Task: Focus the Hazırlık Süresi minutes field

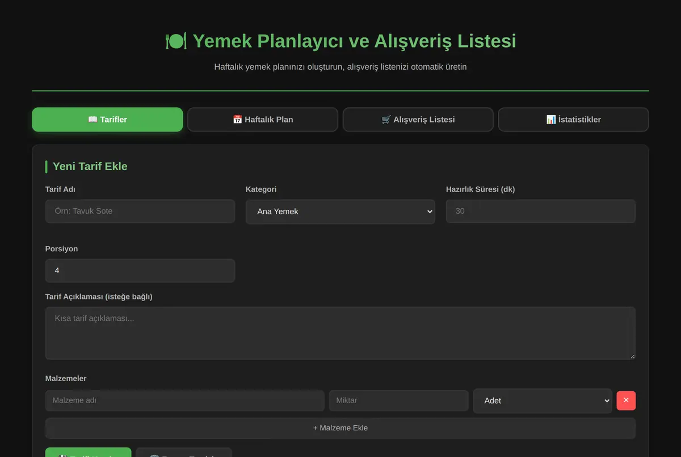Action: click(541, 211)
